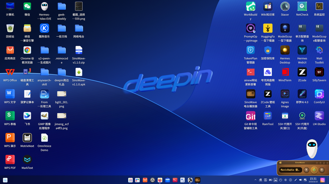Viewport: 329px width, 184px height.
Task: Launch the RamTool desktop icon
Action: coord(268,116)
